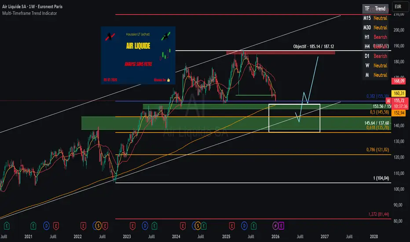Open red E earnings marker just after 2022
The image size is (410, 242).
click(x=83, y=226)
